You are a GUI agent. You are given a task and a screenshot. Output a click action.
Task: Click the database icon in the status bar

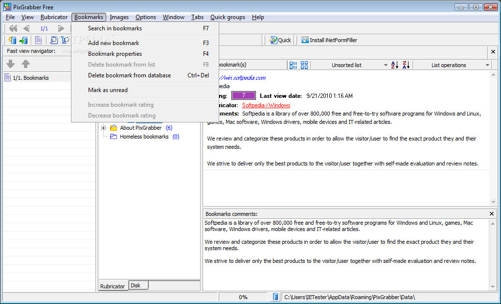[x=275, y=297]
